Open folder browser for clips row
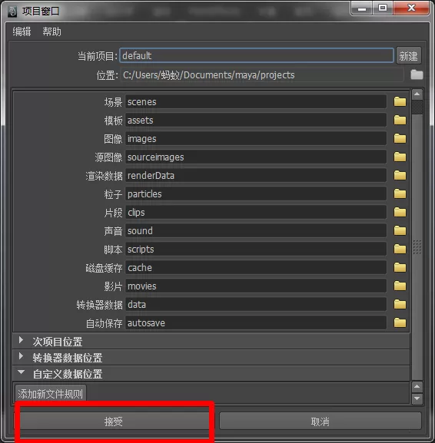Image resolution: width=435 pixels, height=443 pixels. pyautogui.click(x=400, y=212)
